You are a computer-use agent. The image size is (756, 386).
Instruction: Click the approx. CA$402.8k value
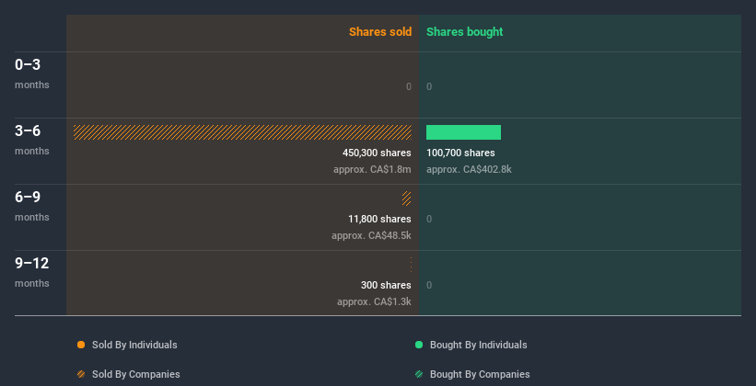pos(469,169)
